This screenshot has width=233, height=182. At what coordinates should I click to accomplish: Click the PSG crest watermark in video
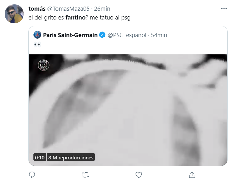(x=44, y=65)
